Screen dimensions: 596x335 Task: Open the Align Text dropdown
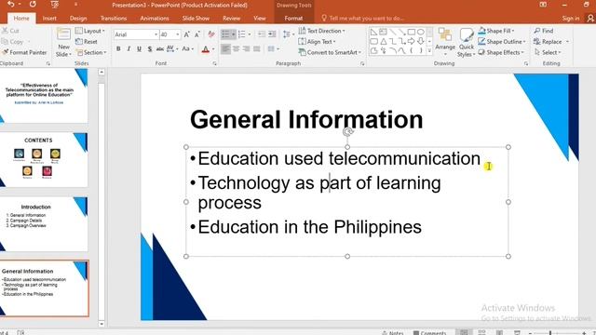tap(317, 42)
